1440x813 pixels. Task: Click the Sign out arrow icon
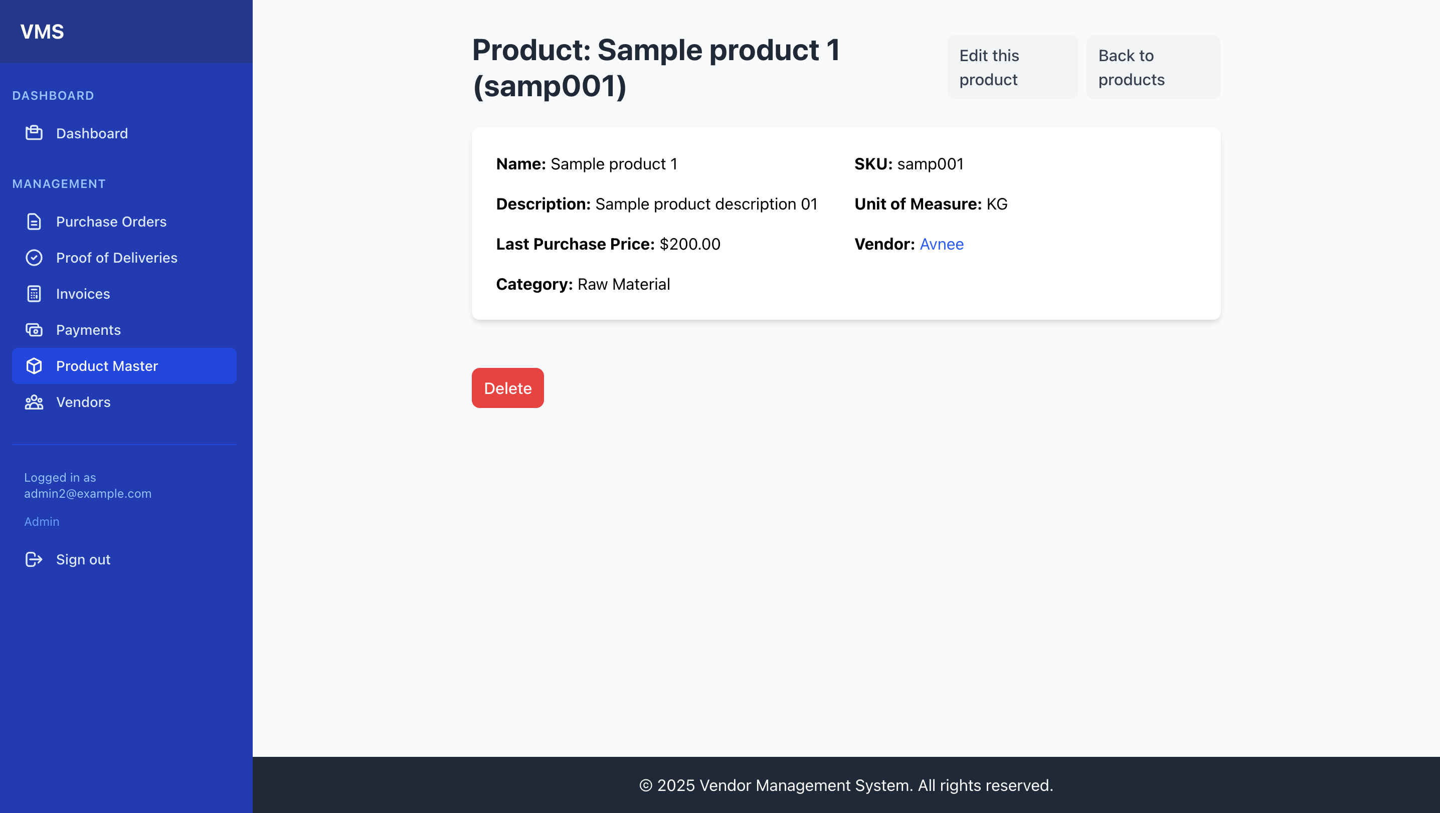click(x=34, y=559)
